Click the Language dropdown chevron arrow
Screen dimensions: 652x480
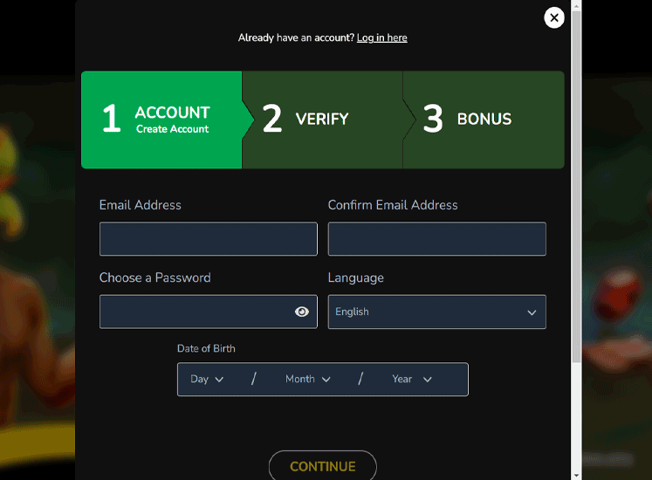point(532,312)
